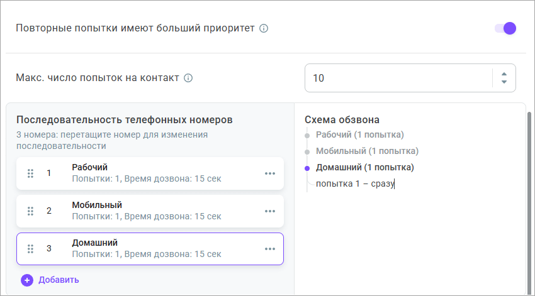Viewport: 535px width, 296px height.
Task: Click info icon next to repeat attempts priority
Action: (x=264, y=28)
